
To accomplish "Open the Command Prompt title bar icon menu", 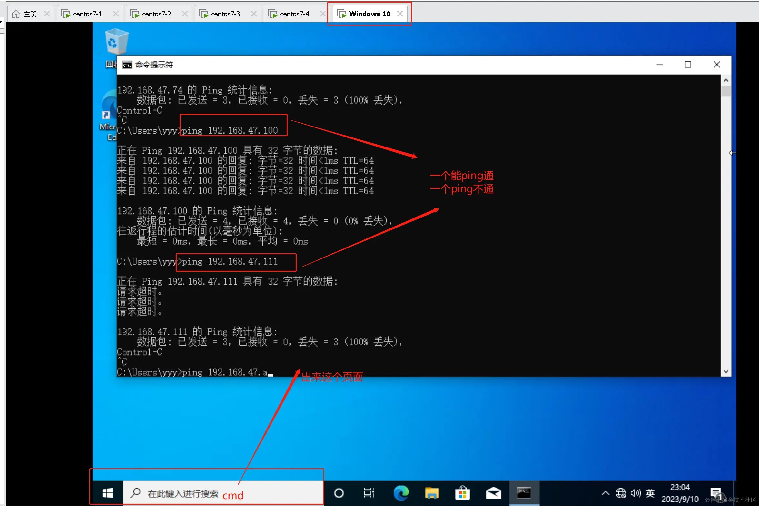I will tap(127, 65).
